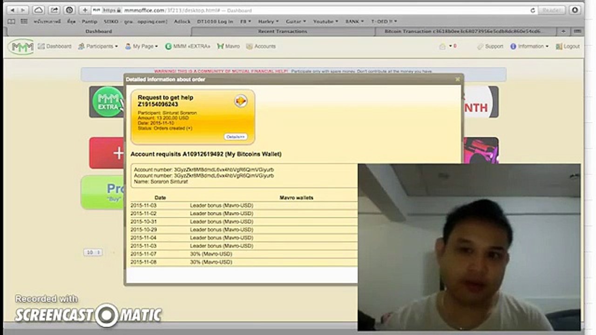Go back with the browser back arrow
The width and height of the screenshot is (596, 335).
tap(12, 10)
